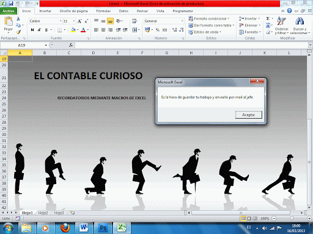Increase decimals icon

174,30
